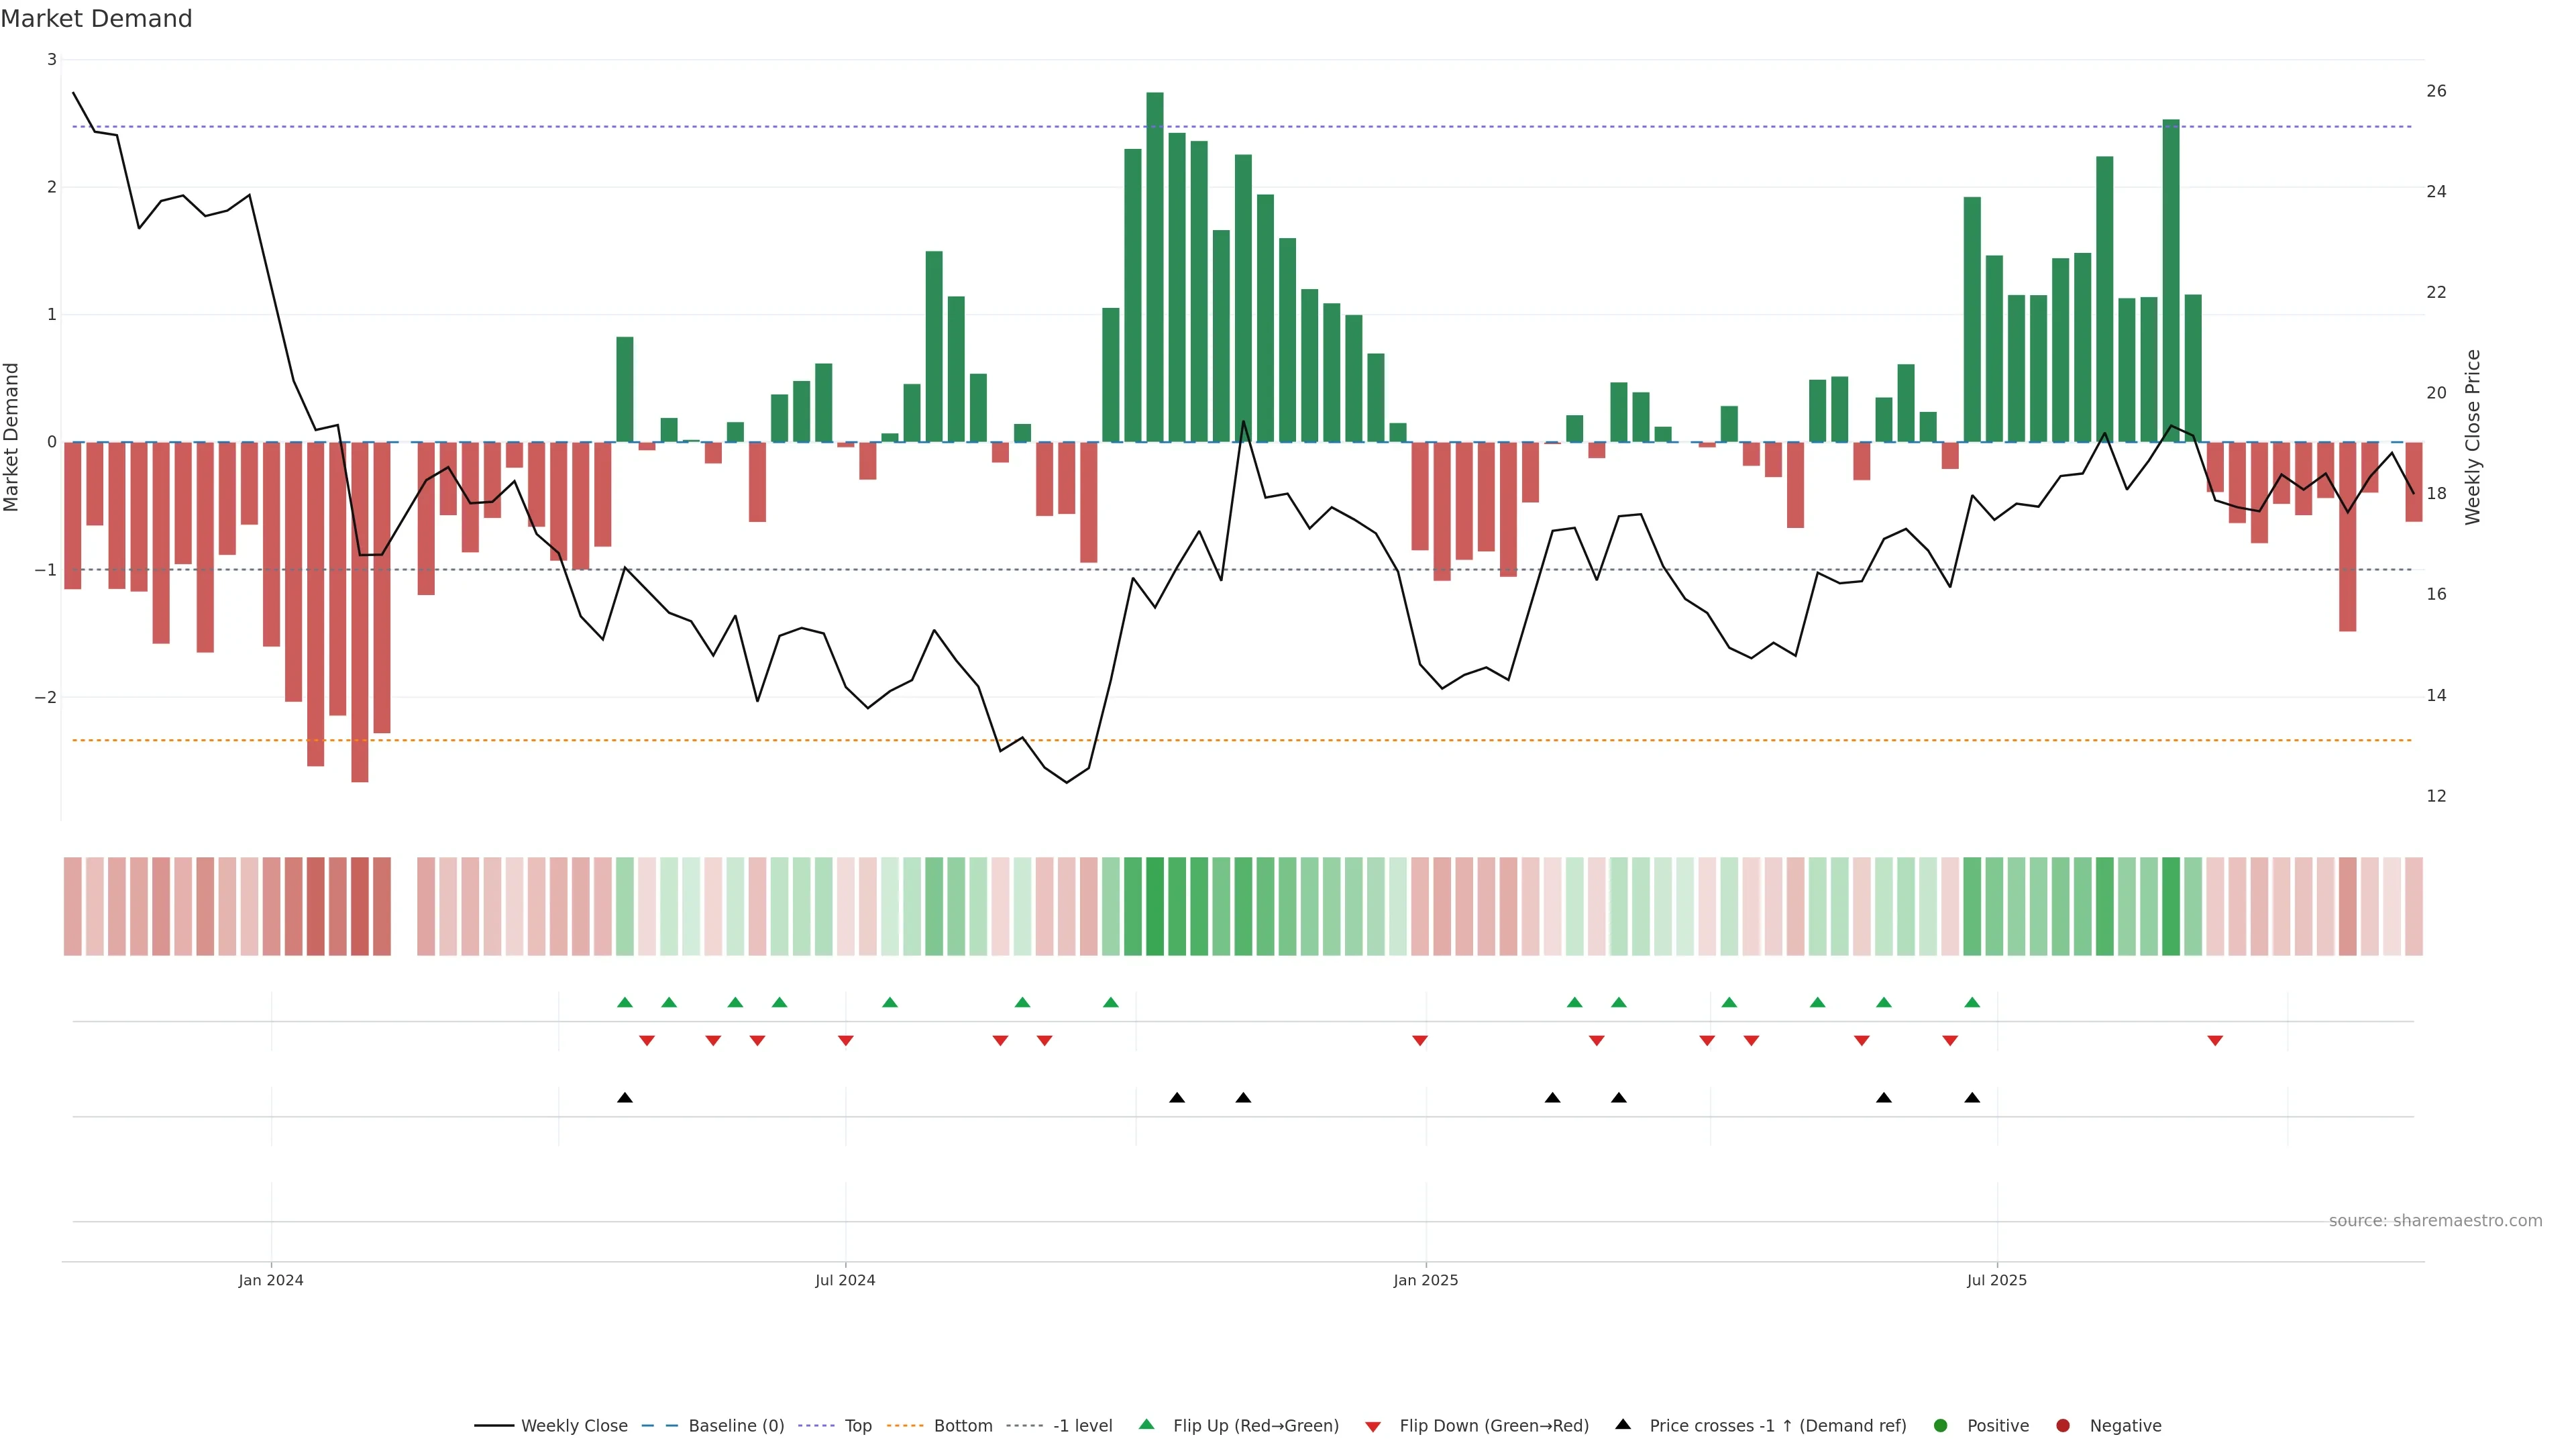Click the tallest green demand bar
The height and width of the screenshot is (1449, 2576).
click(1155, 266)
